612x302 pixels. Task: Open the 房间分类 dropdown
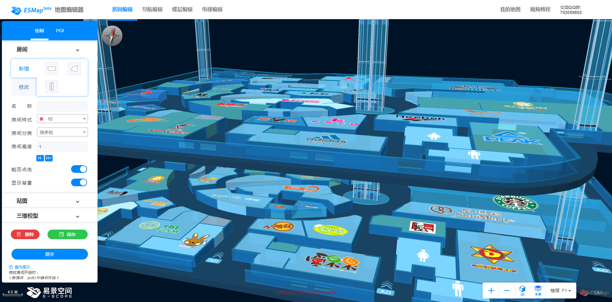click(62, 132)
